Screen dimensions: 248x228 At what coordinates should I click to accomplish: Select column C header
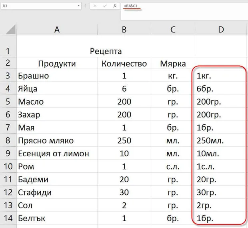(173, 30)
